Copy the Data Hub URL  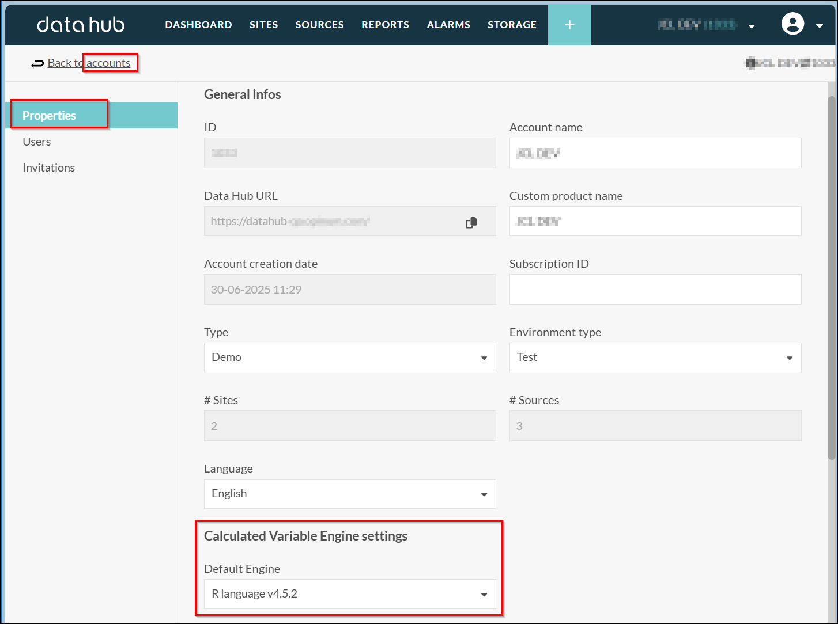471,222
